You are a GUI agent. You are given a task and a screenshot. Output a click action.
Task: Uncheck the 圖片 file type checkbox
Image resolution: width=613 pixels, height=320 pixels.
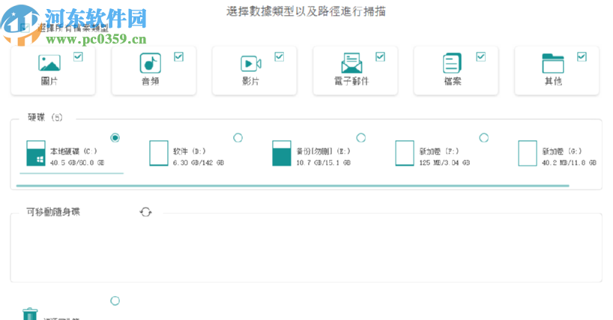pyautogui.click(x=78, y=57)
